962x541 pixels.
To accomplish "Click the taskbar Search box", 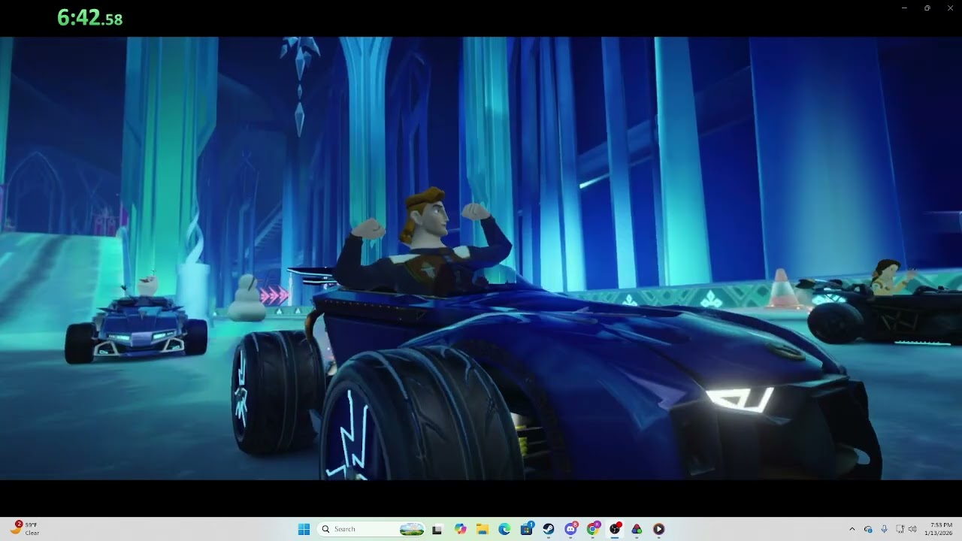I will (371, 529).
